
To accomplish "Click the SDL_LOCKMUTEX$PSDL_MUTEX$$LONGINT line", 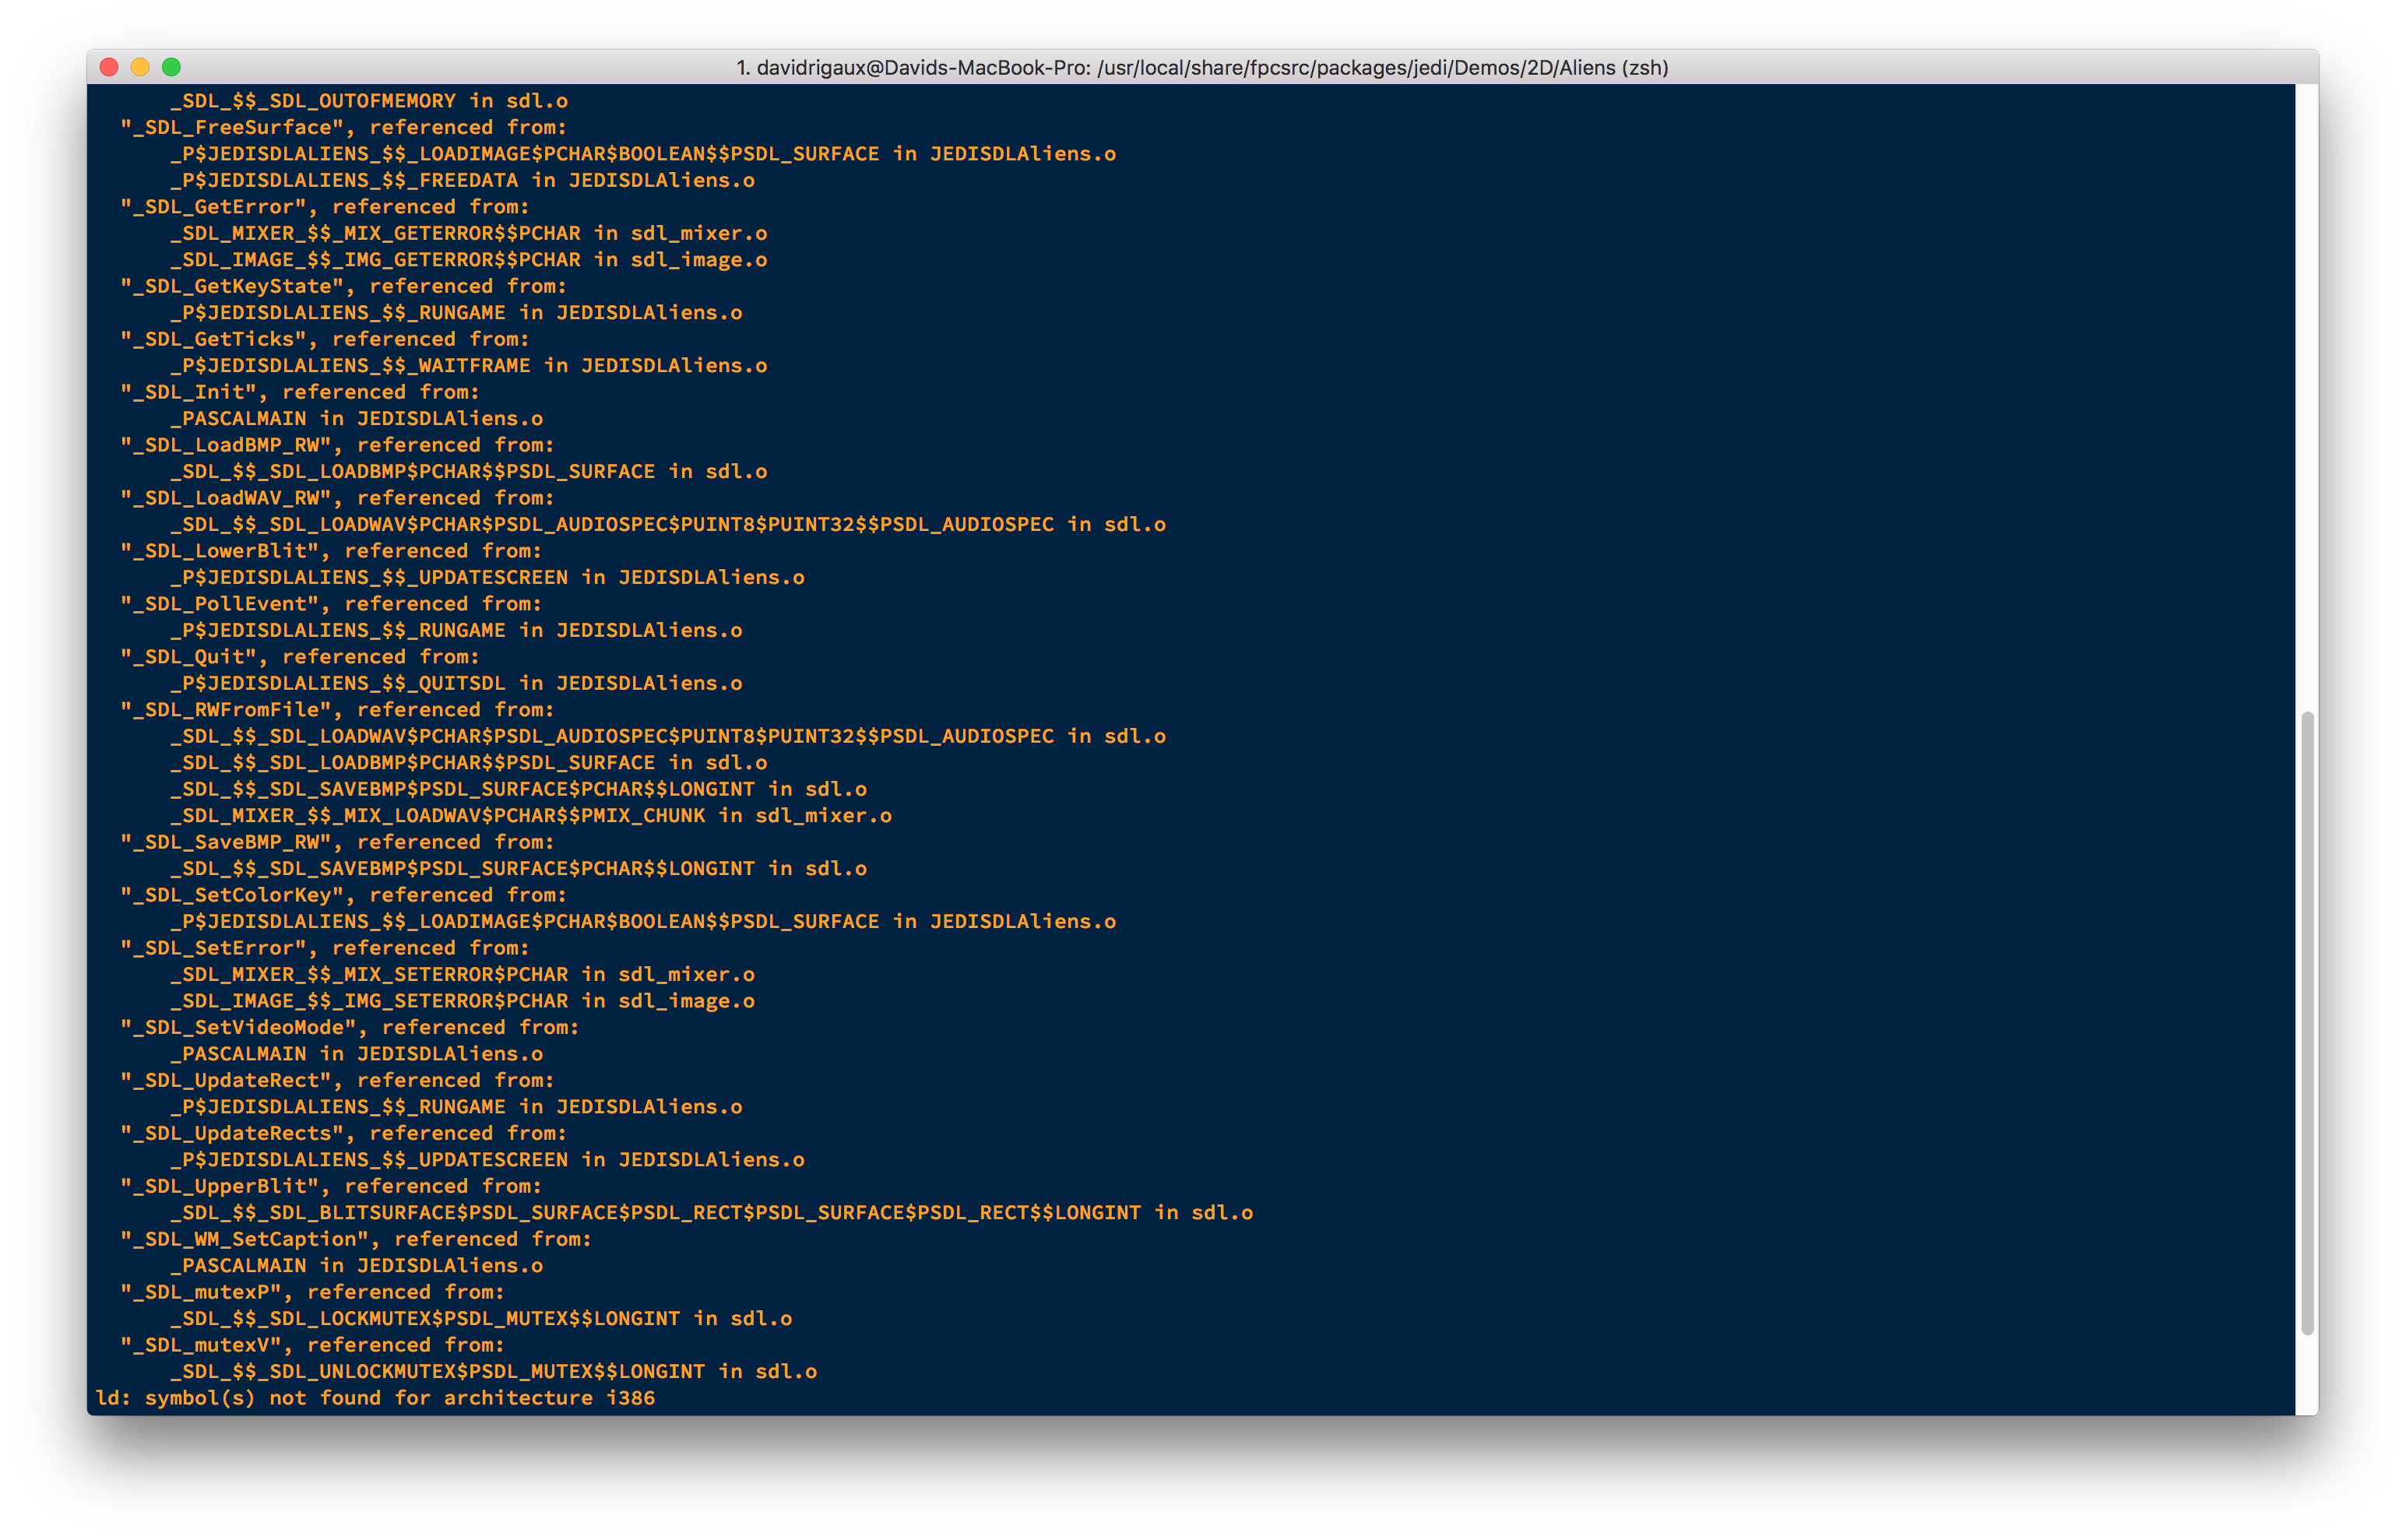I will point(482,1319).
